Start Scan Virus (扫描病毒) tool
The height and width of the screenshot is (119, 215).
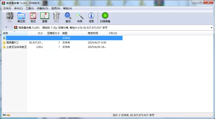coord(105,17)
